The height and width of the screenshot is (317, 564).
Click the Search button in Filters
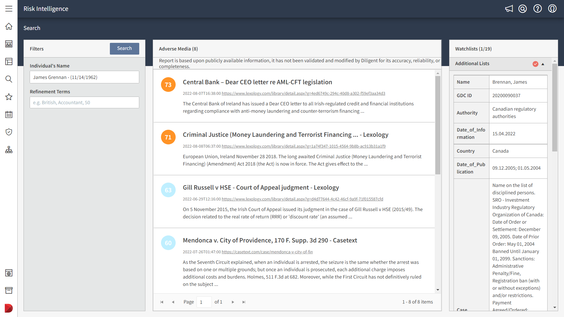click(125, 48)
